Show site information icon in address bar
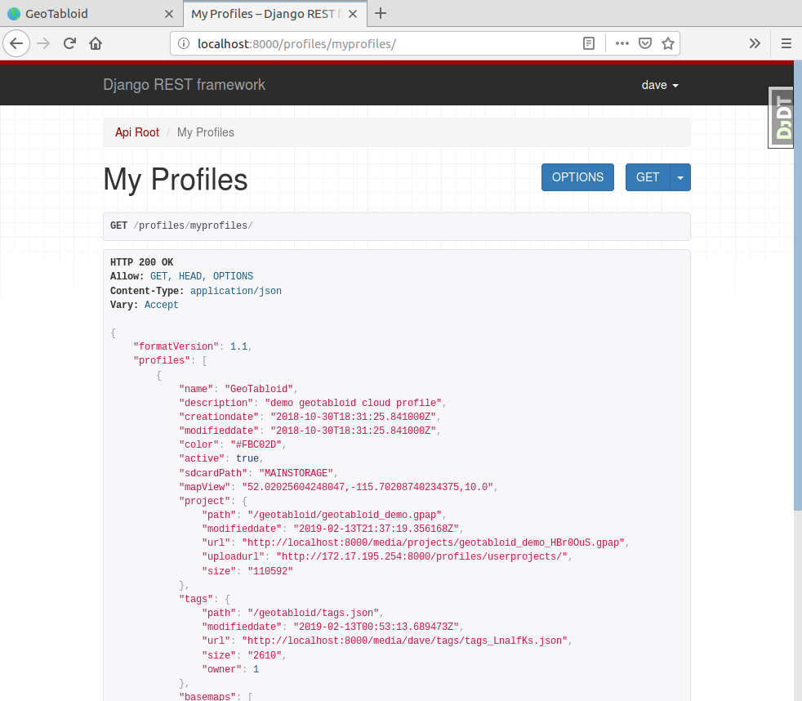 pyautogui.click(x=184, y=43)
